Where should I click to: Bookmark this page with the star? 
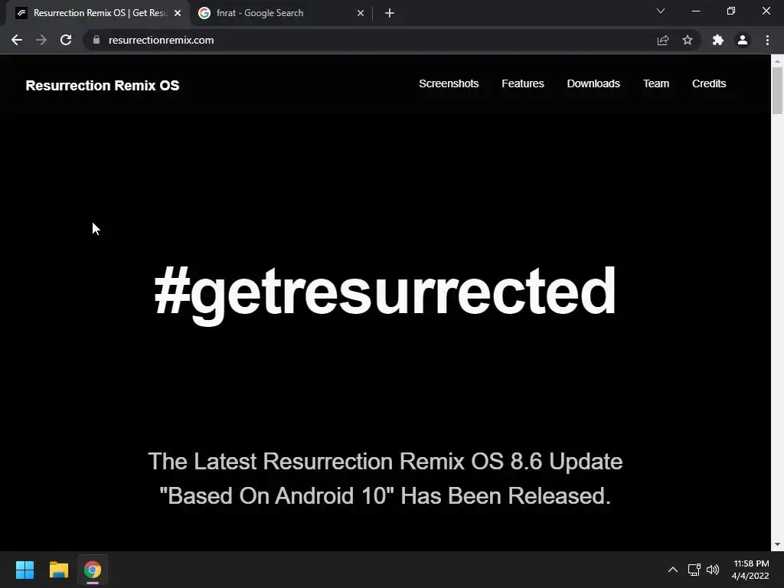pyautogui.click(x=688, y=40)
